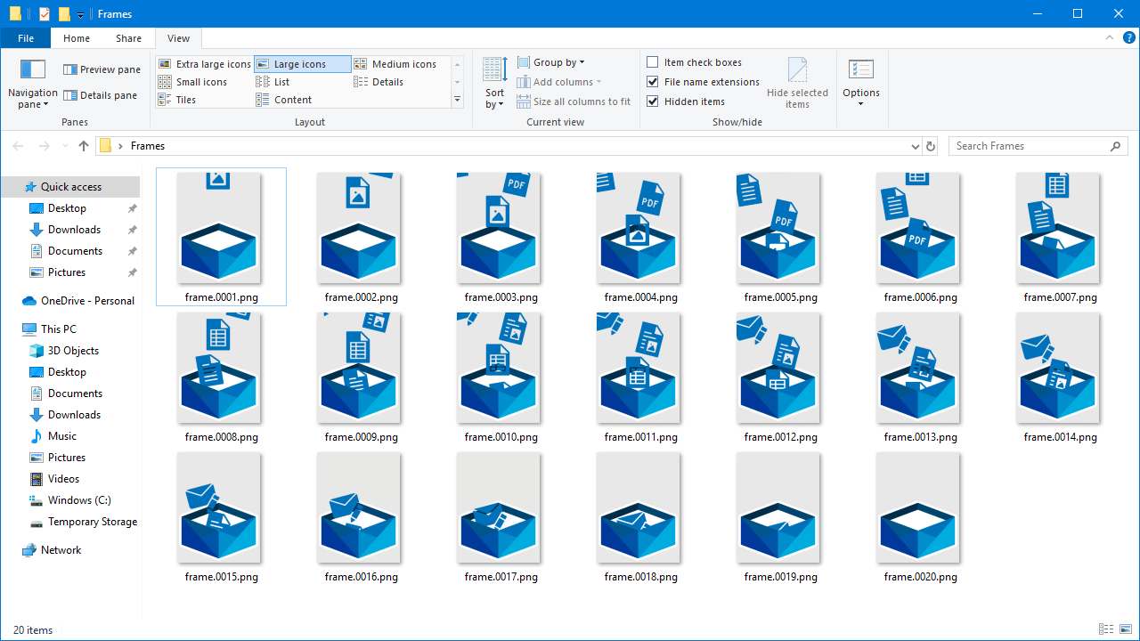Viewport: 1140px width, 641px height.
Task: Click the Search Frames input field
Action: pos(1029,146)
